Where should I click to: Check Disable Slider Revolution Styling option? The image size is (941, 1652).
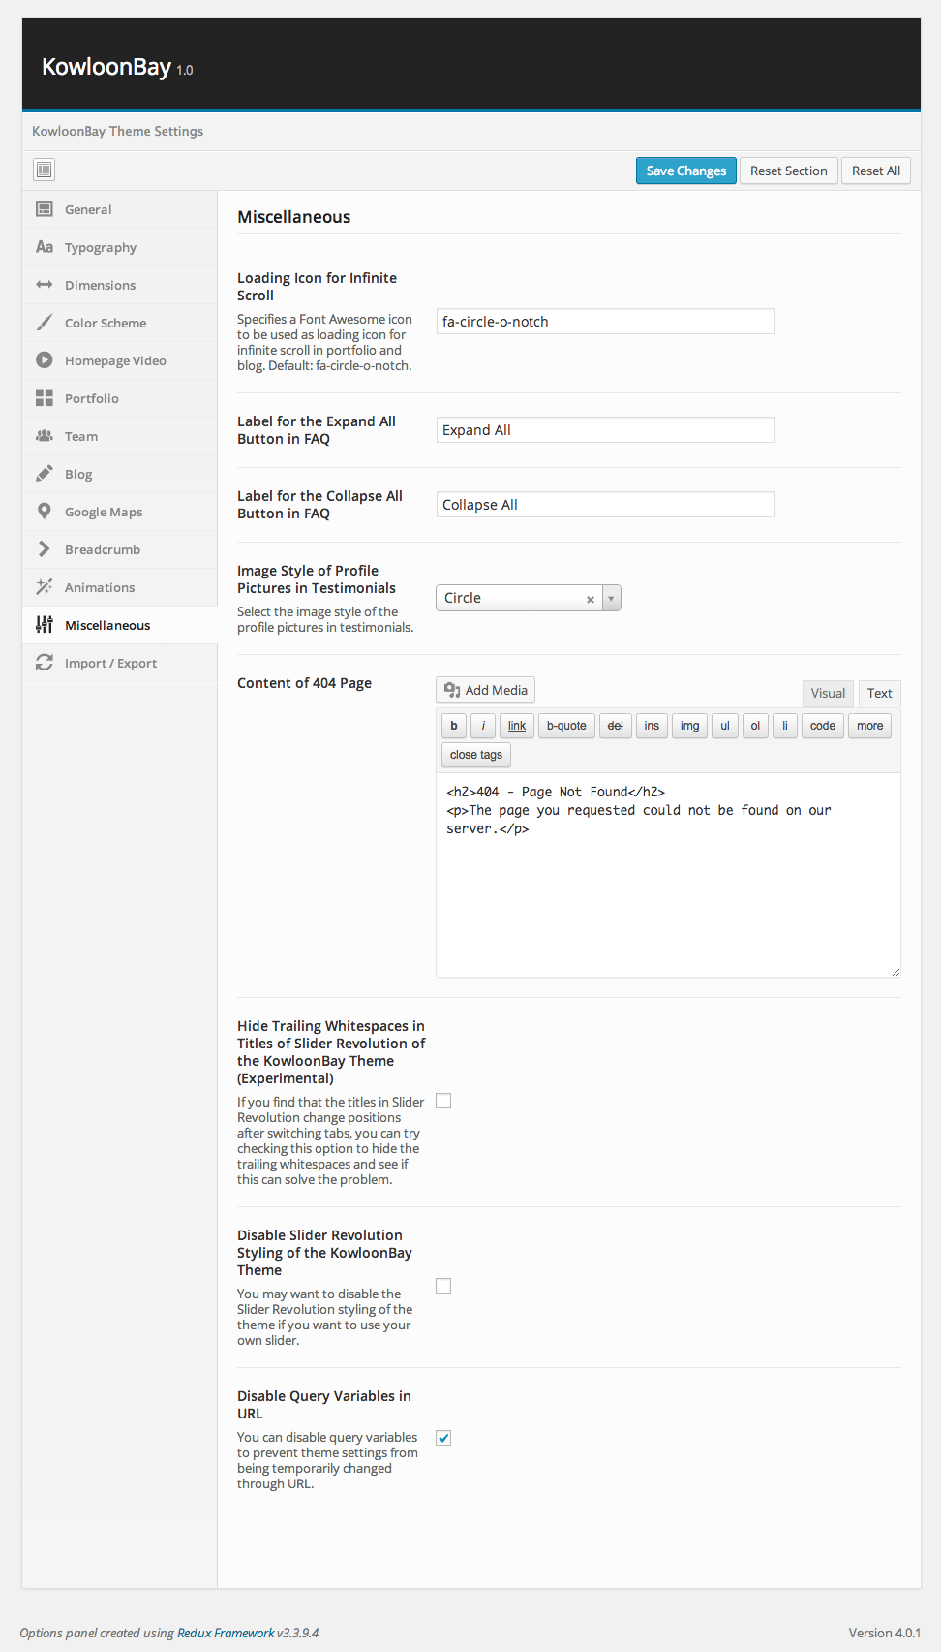tap(443, 1286)
